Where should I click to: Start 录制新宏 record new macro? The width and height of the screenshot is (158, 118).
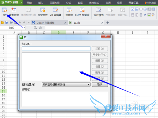pyautogui.click(x=14, y=12)
